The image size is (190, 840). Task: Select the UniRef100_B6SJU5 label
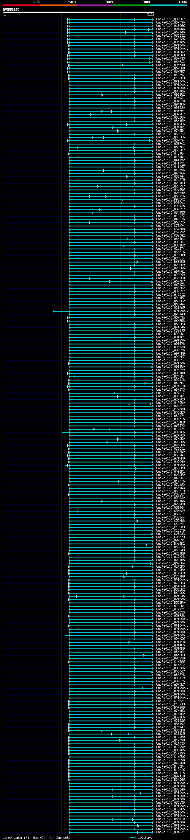click(x=170, y=262)
